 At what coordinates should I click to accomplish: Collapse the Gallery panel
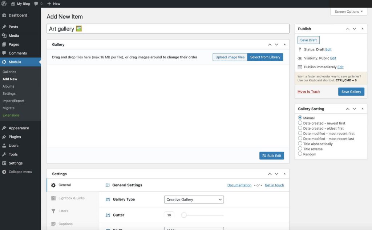click(285, 45)
